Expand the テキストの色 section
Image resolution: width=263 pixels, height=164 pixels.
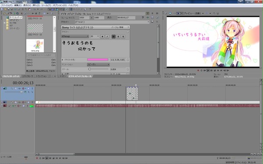(x=63, y=60)
